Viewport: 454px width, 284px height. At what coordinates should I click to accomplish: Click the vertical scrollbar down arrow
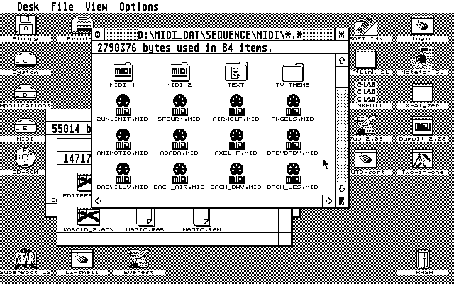click(x=341, y=188)
